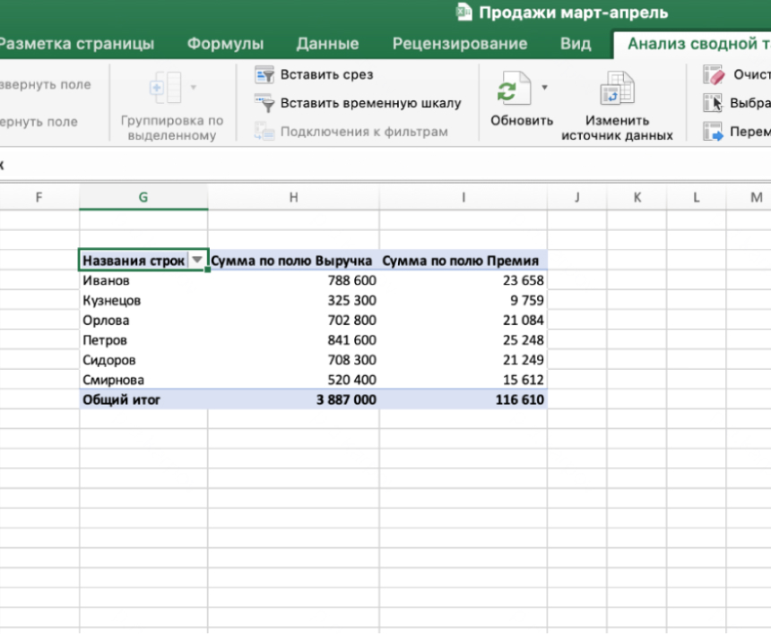Select the Иванов row cell
Screen dimensions: 771x634
143,280
